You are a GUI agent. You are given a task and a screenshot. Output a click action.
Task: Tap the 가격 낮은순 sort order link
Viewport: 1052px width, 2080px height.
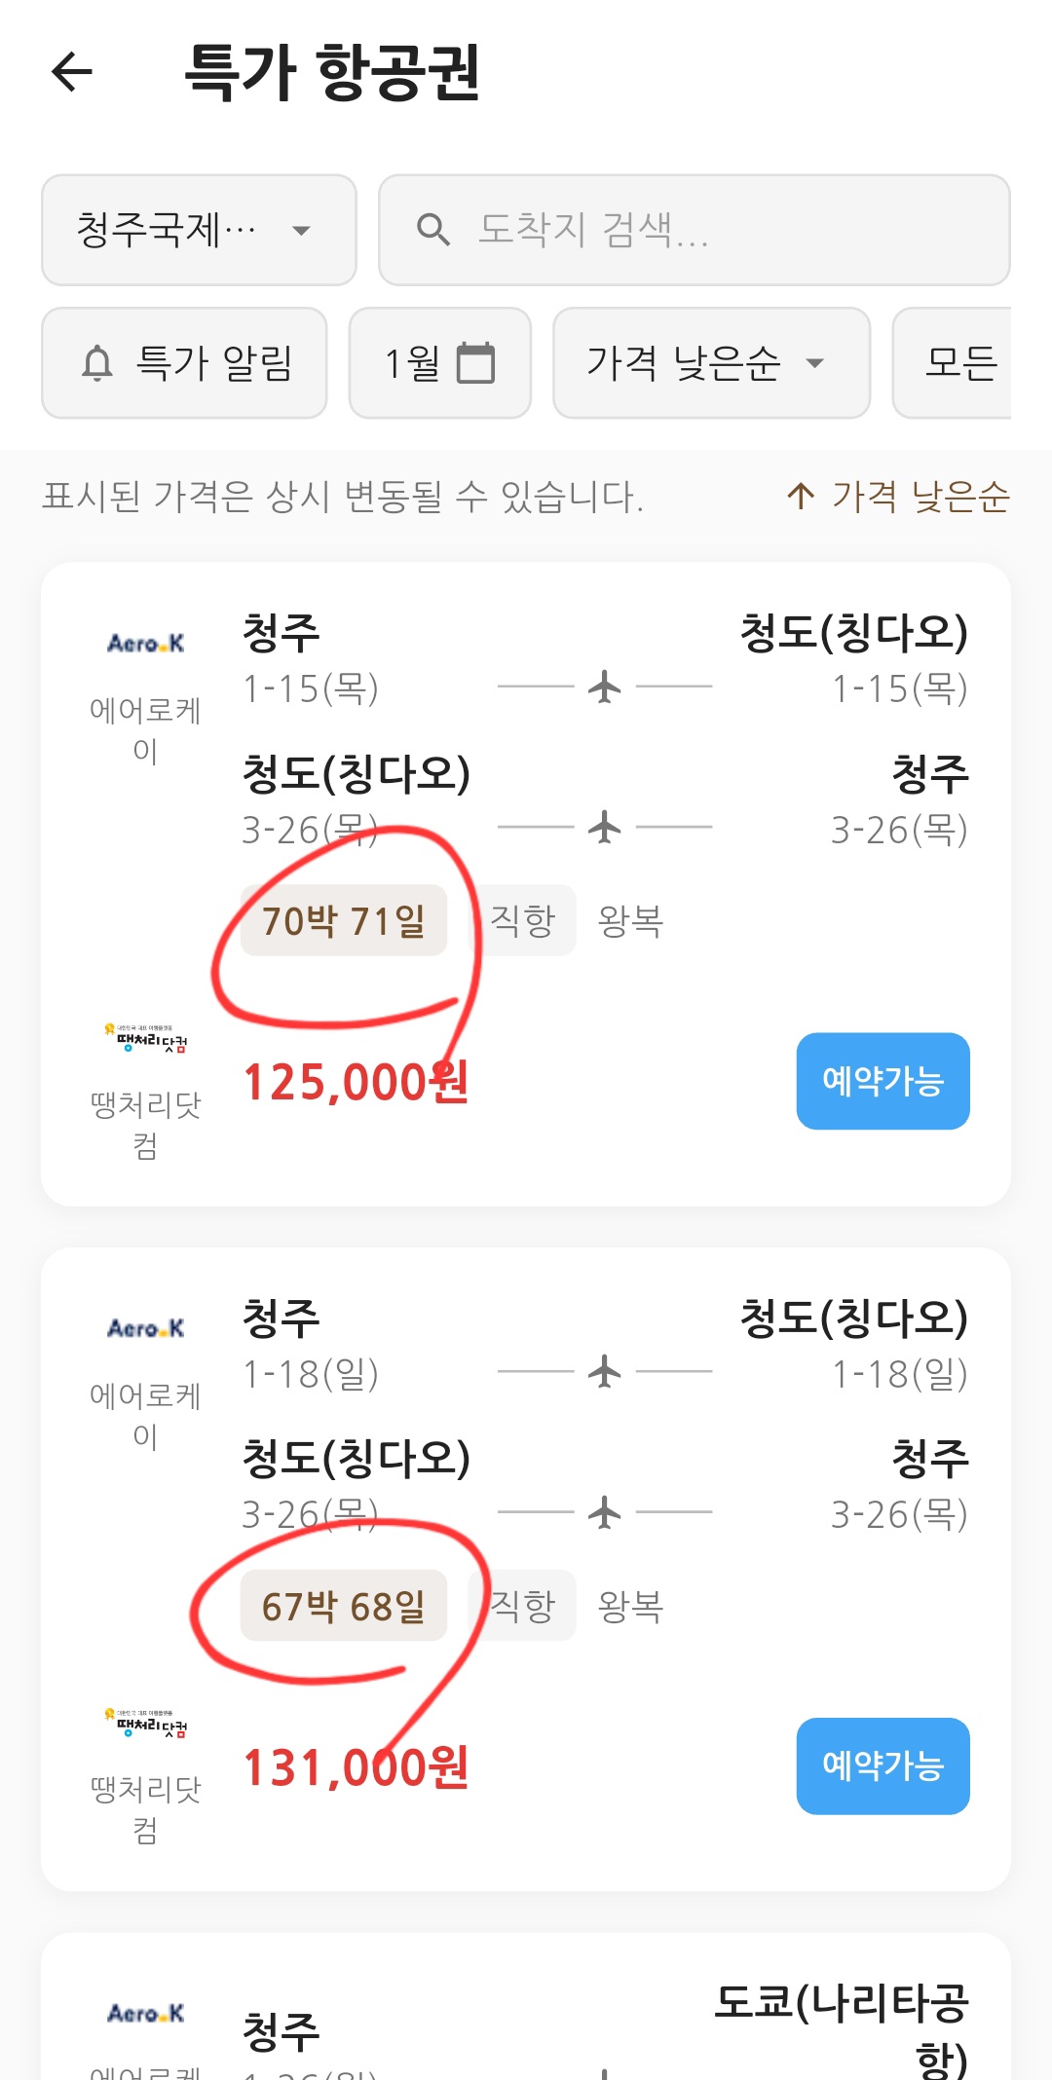(x=898, y=497)
